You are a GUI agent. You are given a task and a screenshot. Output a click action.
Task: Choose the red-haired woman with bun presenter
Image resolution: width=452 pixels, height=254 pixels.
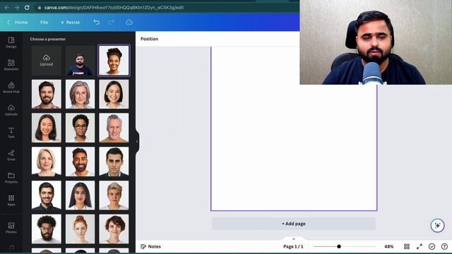80,229
